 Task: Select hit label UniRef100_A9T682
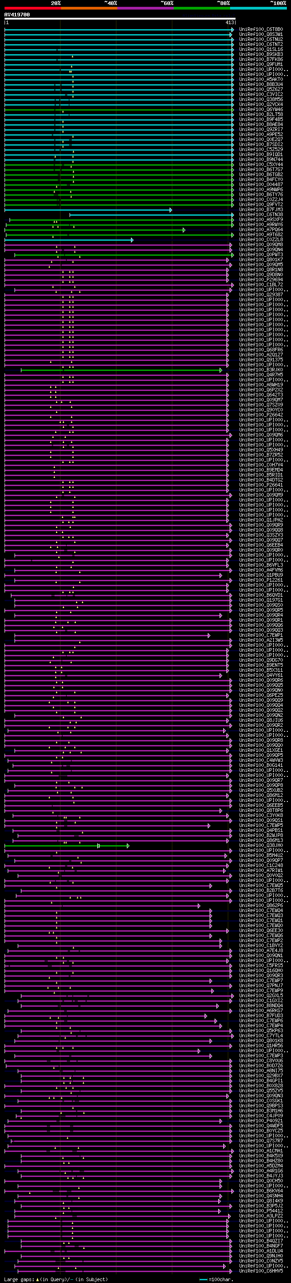pos(261,234)
